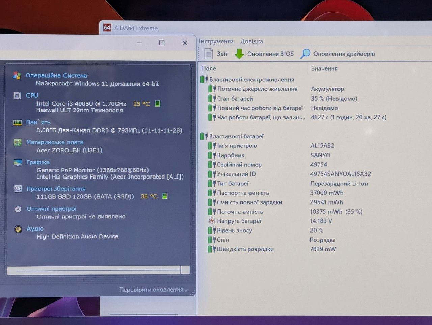The width and height of the screenshot is (432, 325).
Task: Open the Аудіо section link
Action: (x=35, y=229)
